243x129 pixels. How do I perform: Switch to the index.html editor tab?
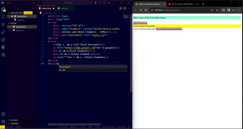[46, 8]
